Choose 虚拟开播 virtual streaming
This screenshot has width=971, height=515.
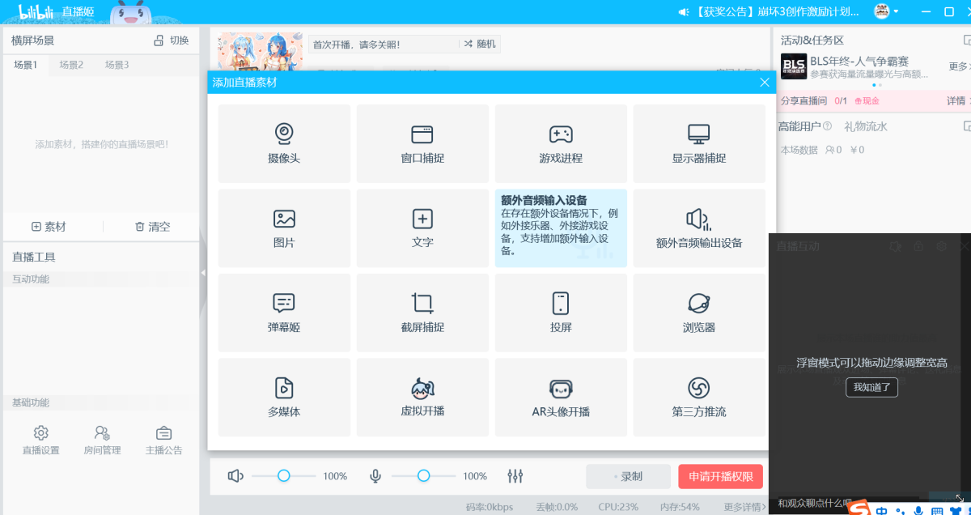tap(422, 397)
